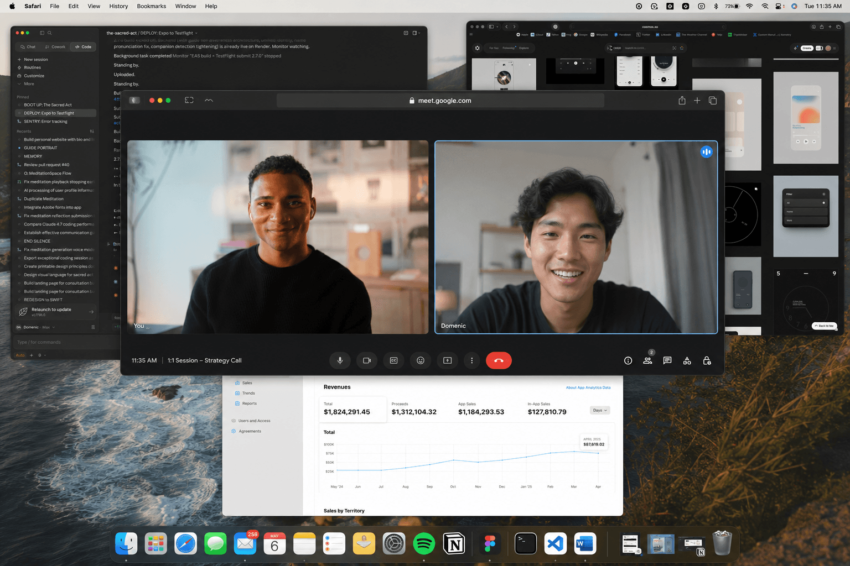
Task: Open a new tab in the Meet Safari window
Action: click(x=697, y=100)
